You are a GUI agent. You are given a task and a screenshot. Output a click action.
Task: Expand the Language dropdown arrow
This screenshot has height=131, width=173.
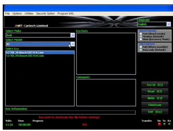tap(169, 24)
